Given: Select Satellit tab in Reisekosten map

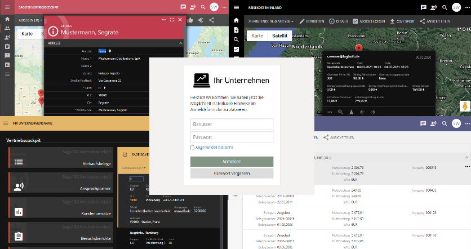Looking at the screenshot, I should [x=279, y=35].
